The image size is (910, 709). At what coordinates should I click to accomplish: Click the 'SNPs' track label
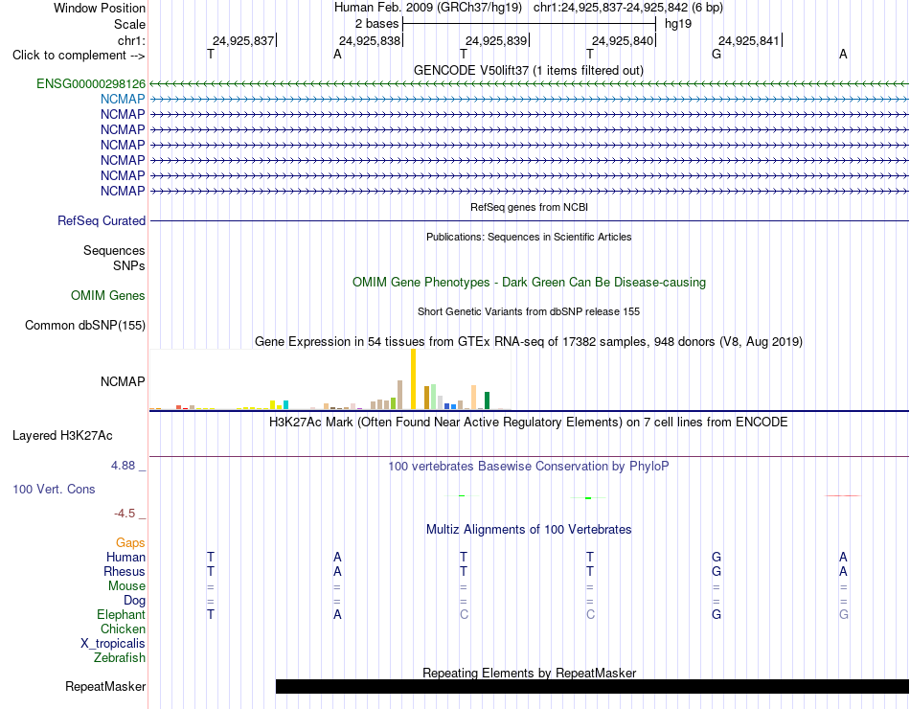(x=129, y=265)
